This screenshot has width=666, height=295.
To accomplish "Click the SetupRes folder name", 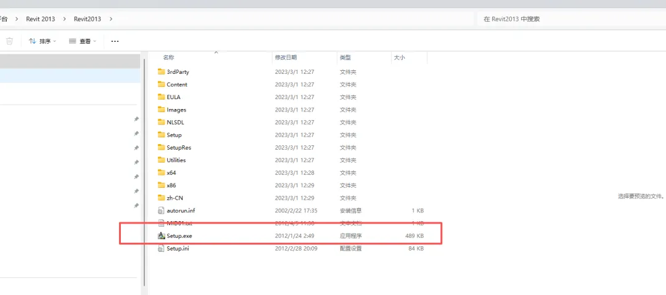I will coord(179,147).
